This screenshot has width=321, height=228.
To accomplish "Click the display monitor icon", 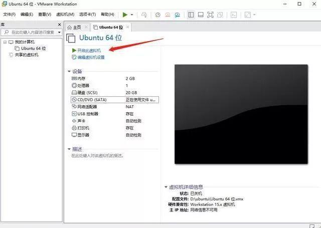I will [74, 135].
